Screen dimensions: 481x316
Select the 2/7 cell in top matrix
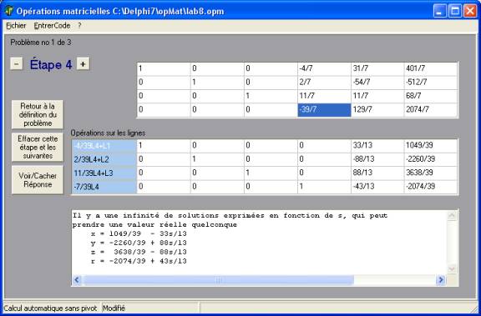324,83
